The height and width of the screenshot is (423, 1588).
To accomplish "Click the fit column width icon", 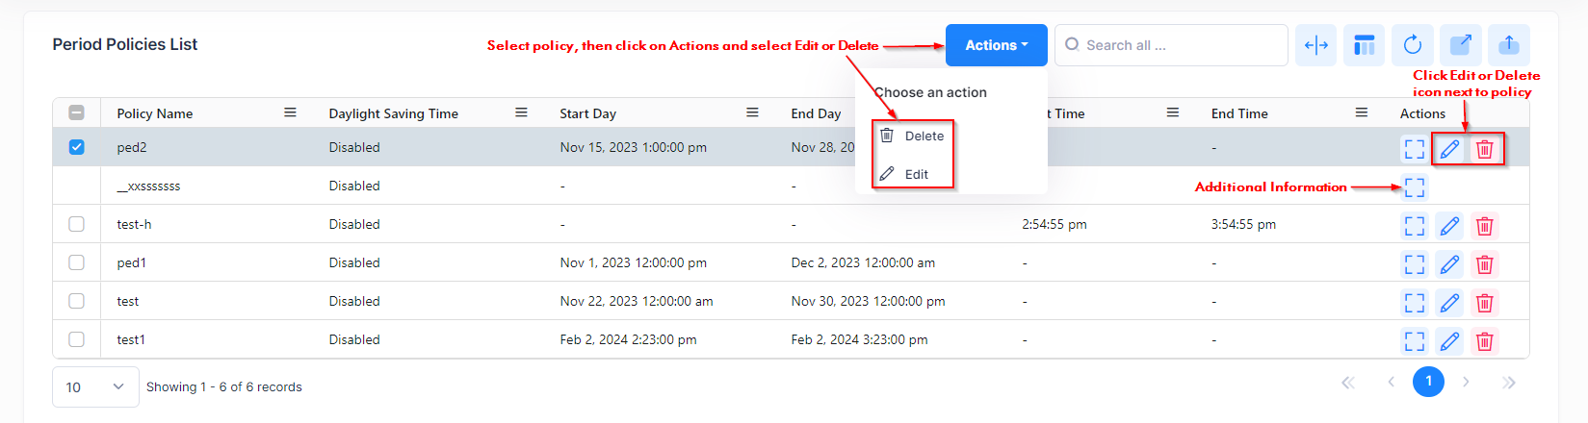I will tap(1315, 45).
